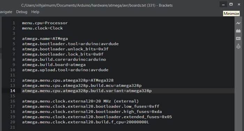
Task: Place cursor on menu.cpu=Processor line
Action: pyautogui.click(x=45, y=23)
